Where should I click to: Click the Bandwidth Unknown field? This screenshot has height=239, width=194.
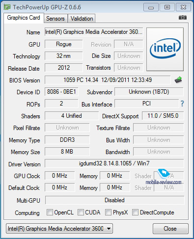point(159,152)
